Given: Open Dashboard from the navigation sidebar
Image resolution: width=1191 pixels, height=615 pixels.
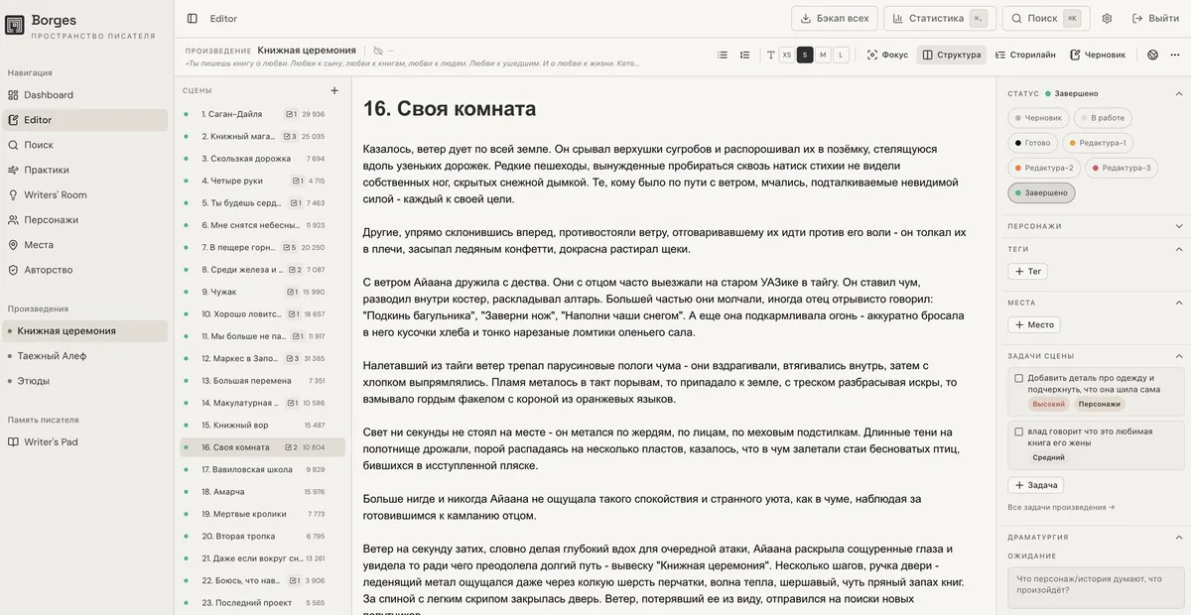Looking at the screenshot, I should [84, 95].
